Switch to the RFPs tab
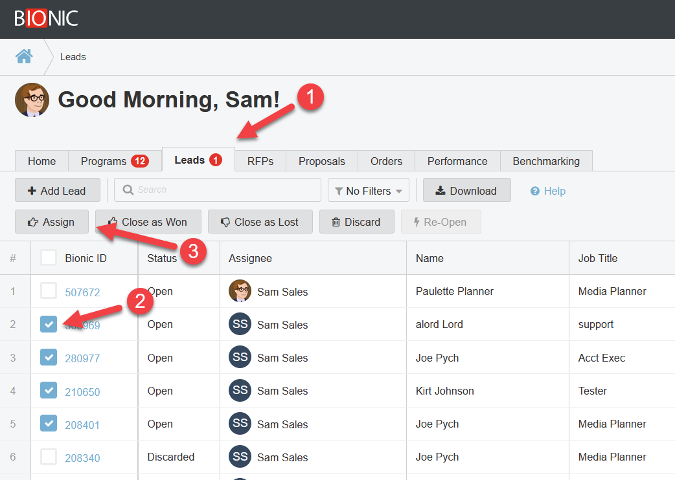Viewport: 675px width, 480px height. pyautogui.click(x=260, y=161)
